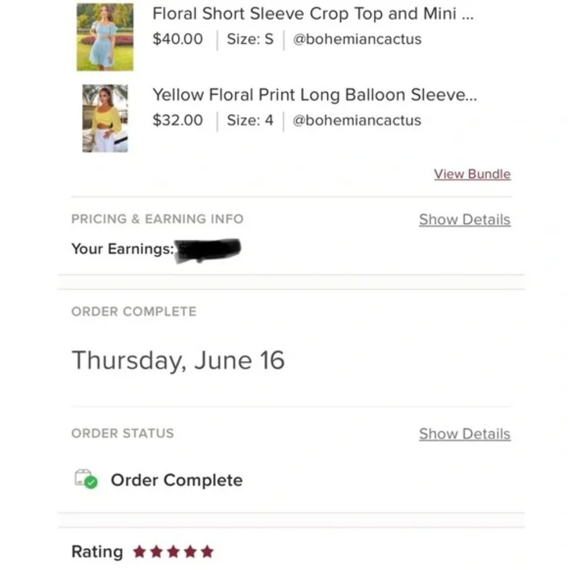
Task: Click the Rating label
Action: [97, 552]
